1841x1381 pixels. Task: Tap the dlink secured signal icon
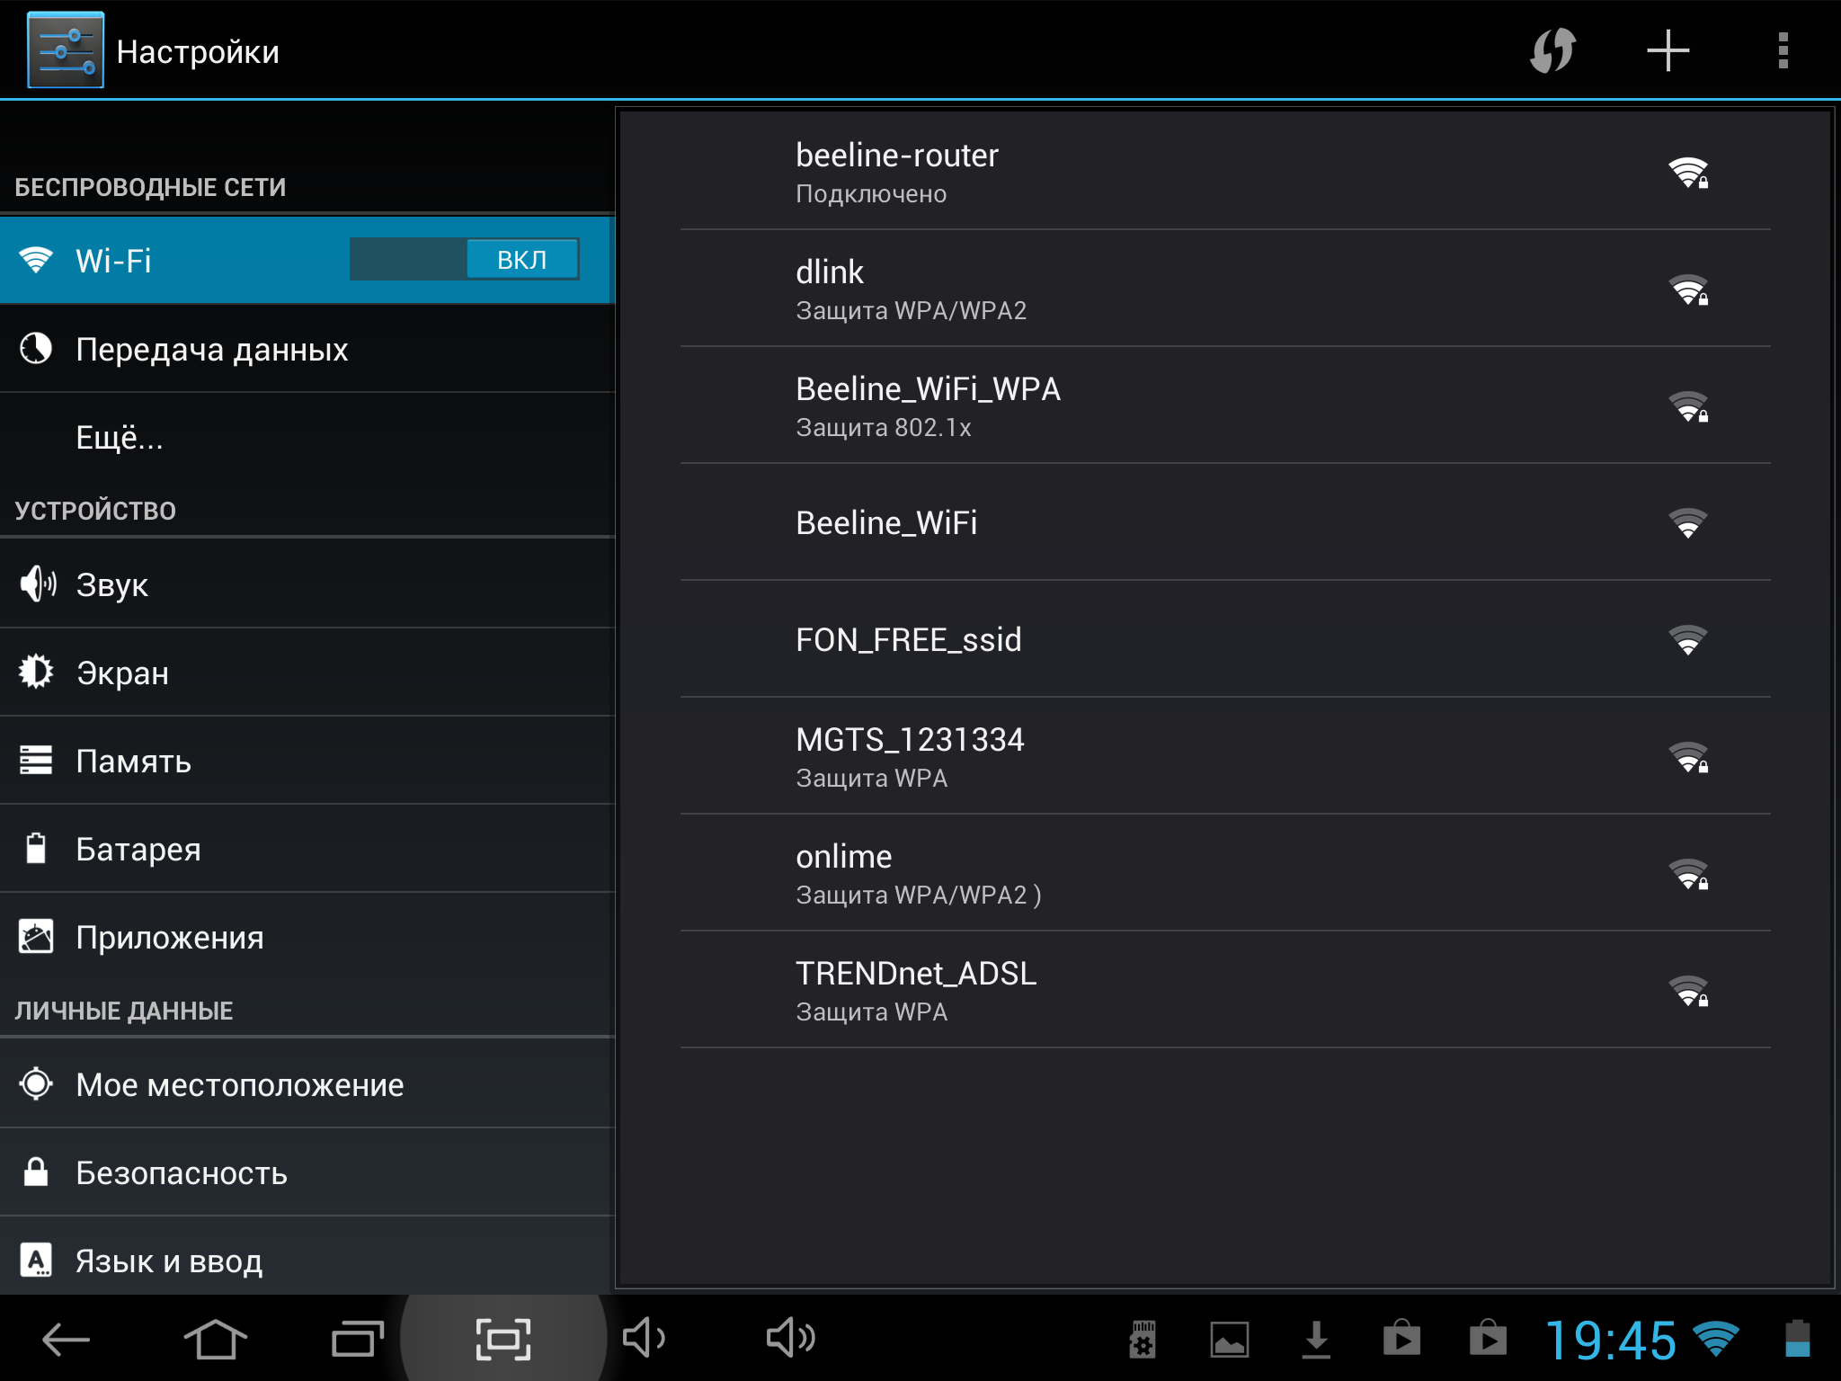(x=1688, y=290)
